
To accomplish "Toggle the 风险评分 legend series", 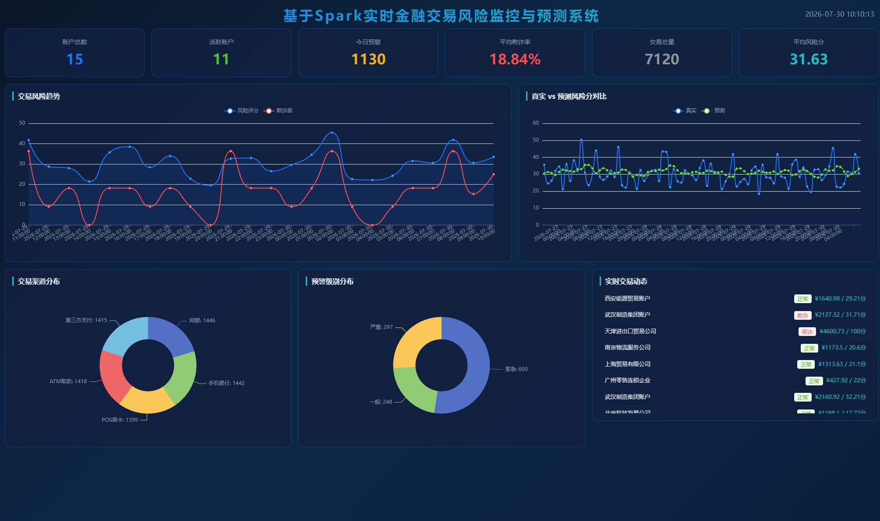I will (242, 111).
